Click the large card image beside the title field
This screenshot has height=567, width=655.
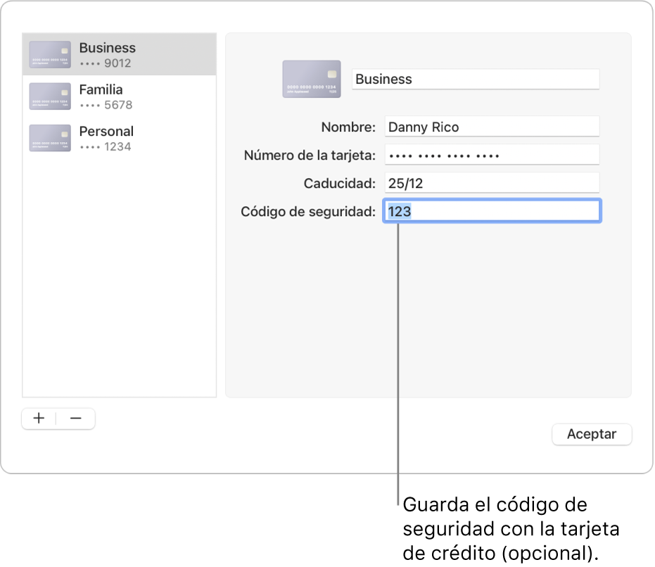pos(311,79)
